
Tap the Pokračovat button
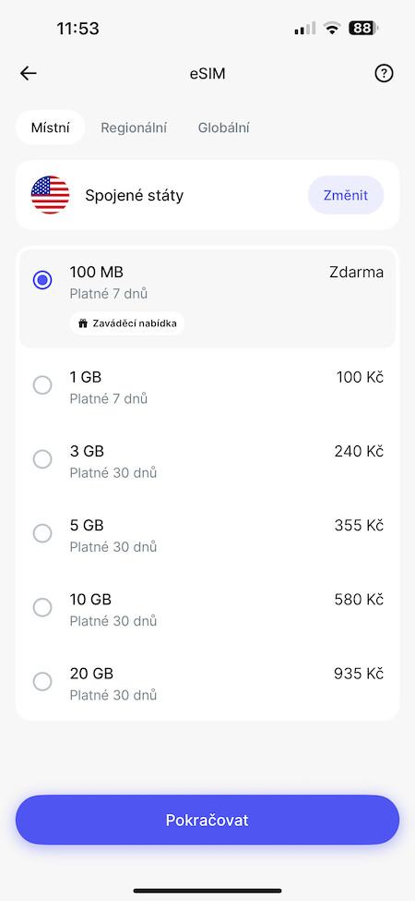click(207, 820)
